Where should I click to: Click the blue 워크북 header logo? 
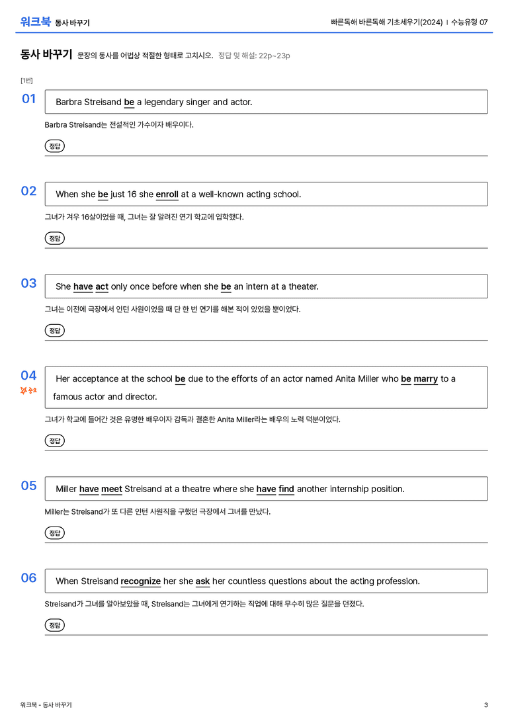click(x=35, y=21)
